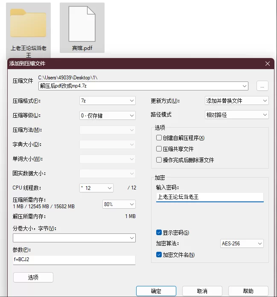Open the 压缩等级 dropdown showing 0 - 仅存储
277x297 pixels.
pyautogui.click(x=108, y=115)
